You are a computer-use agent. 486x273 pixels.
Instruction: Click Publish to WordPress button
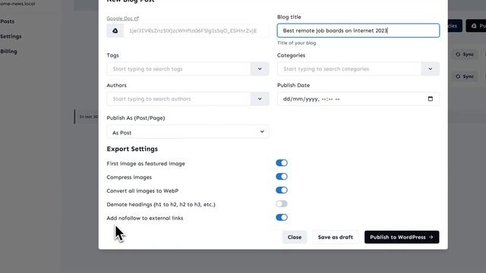coord(402,237)
